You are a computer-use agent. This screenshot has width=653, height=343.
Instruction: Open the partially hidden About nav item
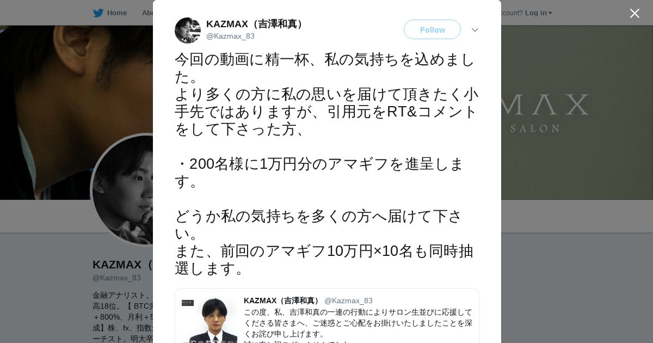[147, 13]
